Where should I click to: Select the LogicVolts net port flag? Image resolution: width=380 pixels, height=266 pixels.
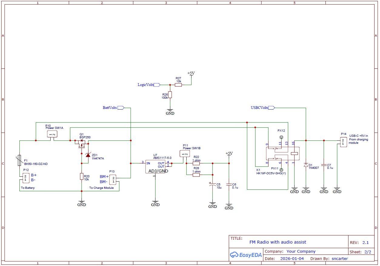[157, 85]
